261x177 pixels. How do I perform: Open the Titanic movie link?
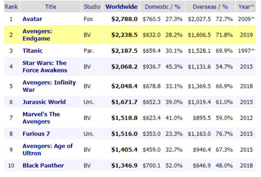point(33,51)
